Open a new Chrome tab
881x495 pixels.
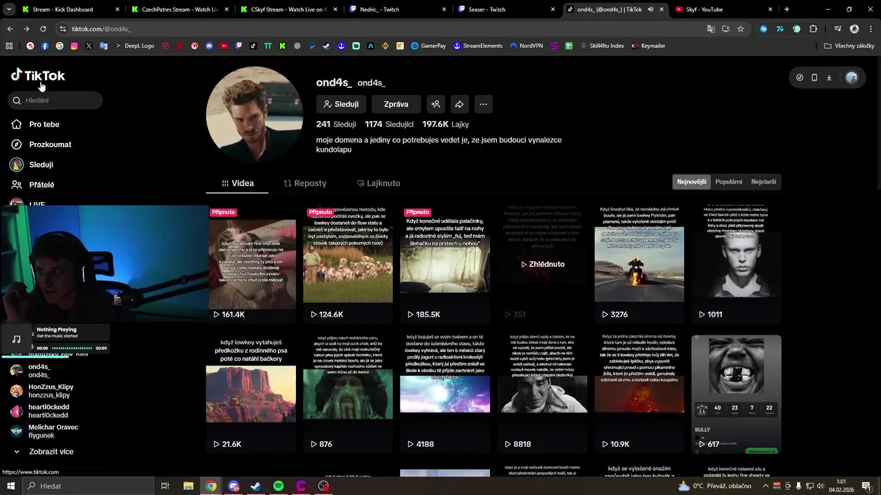787,10
